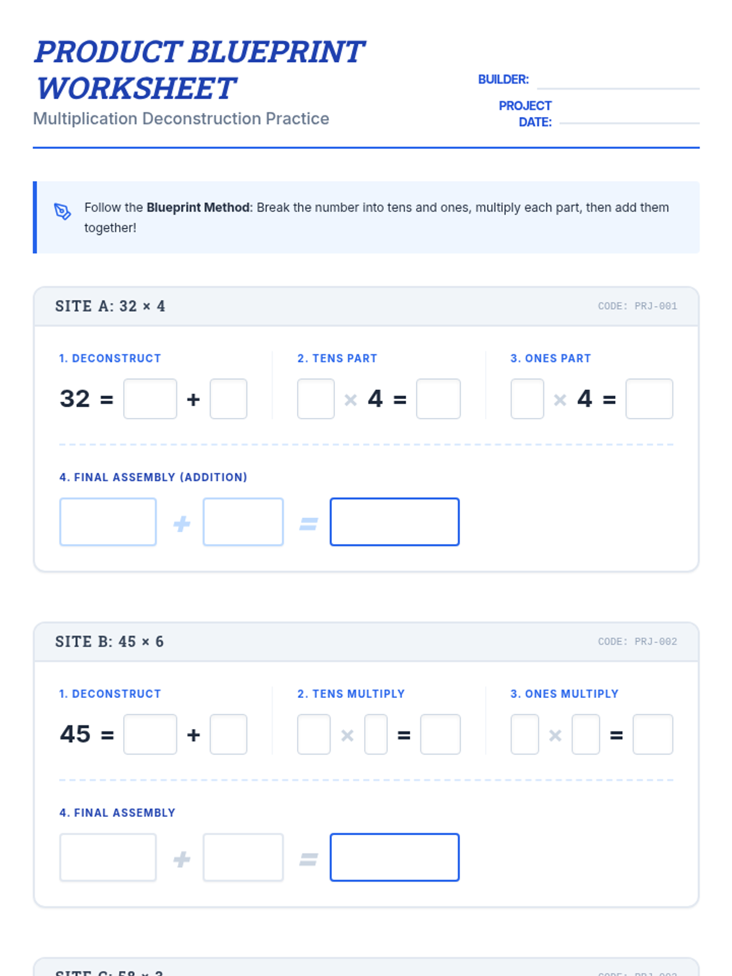732x976 pixels.
Task: Click the pen icon beside Blueprint Method instructions
Action: [x=62, y=212]
